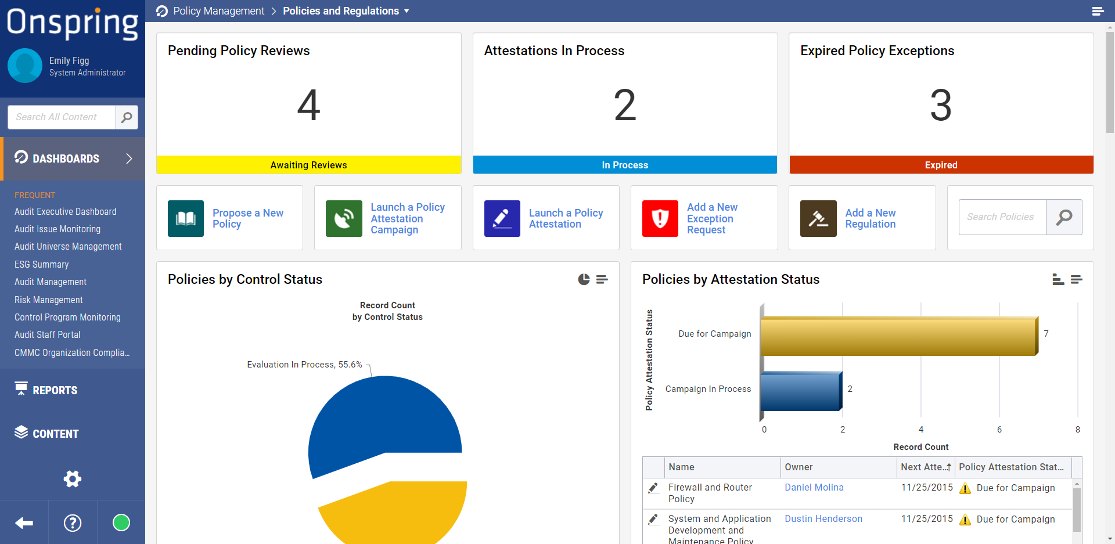Click the help question mark icon
Viewport: 1115px width, 544px height.
click(72, 522)
